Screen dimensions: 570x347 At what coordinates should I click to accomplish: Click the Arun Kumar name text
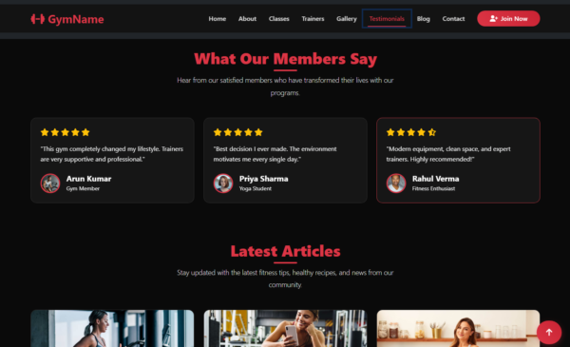point(88,179)
